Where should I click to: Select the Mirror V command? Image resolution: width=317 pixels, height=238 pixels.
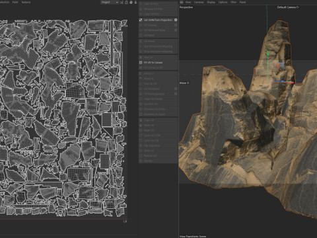pos(158,79)
